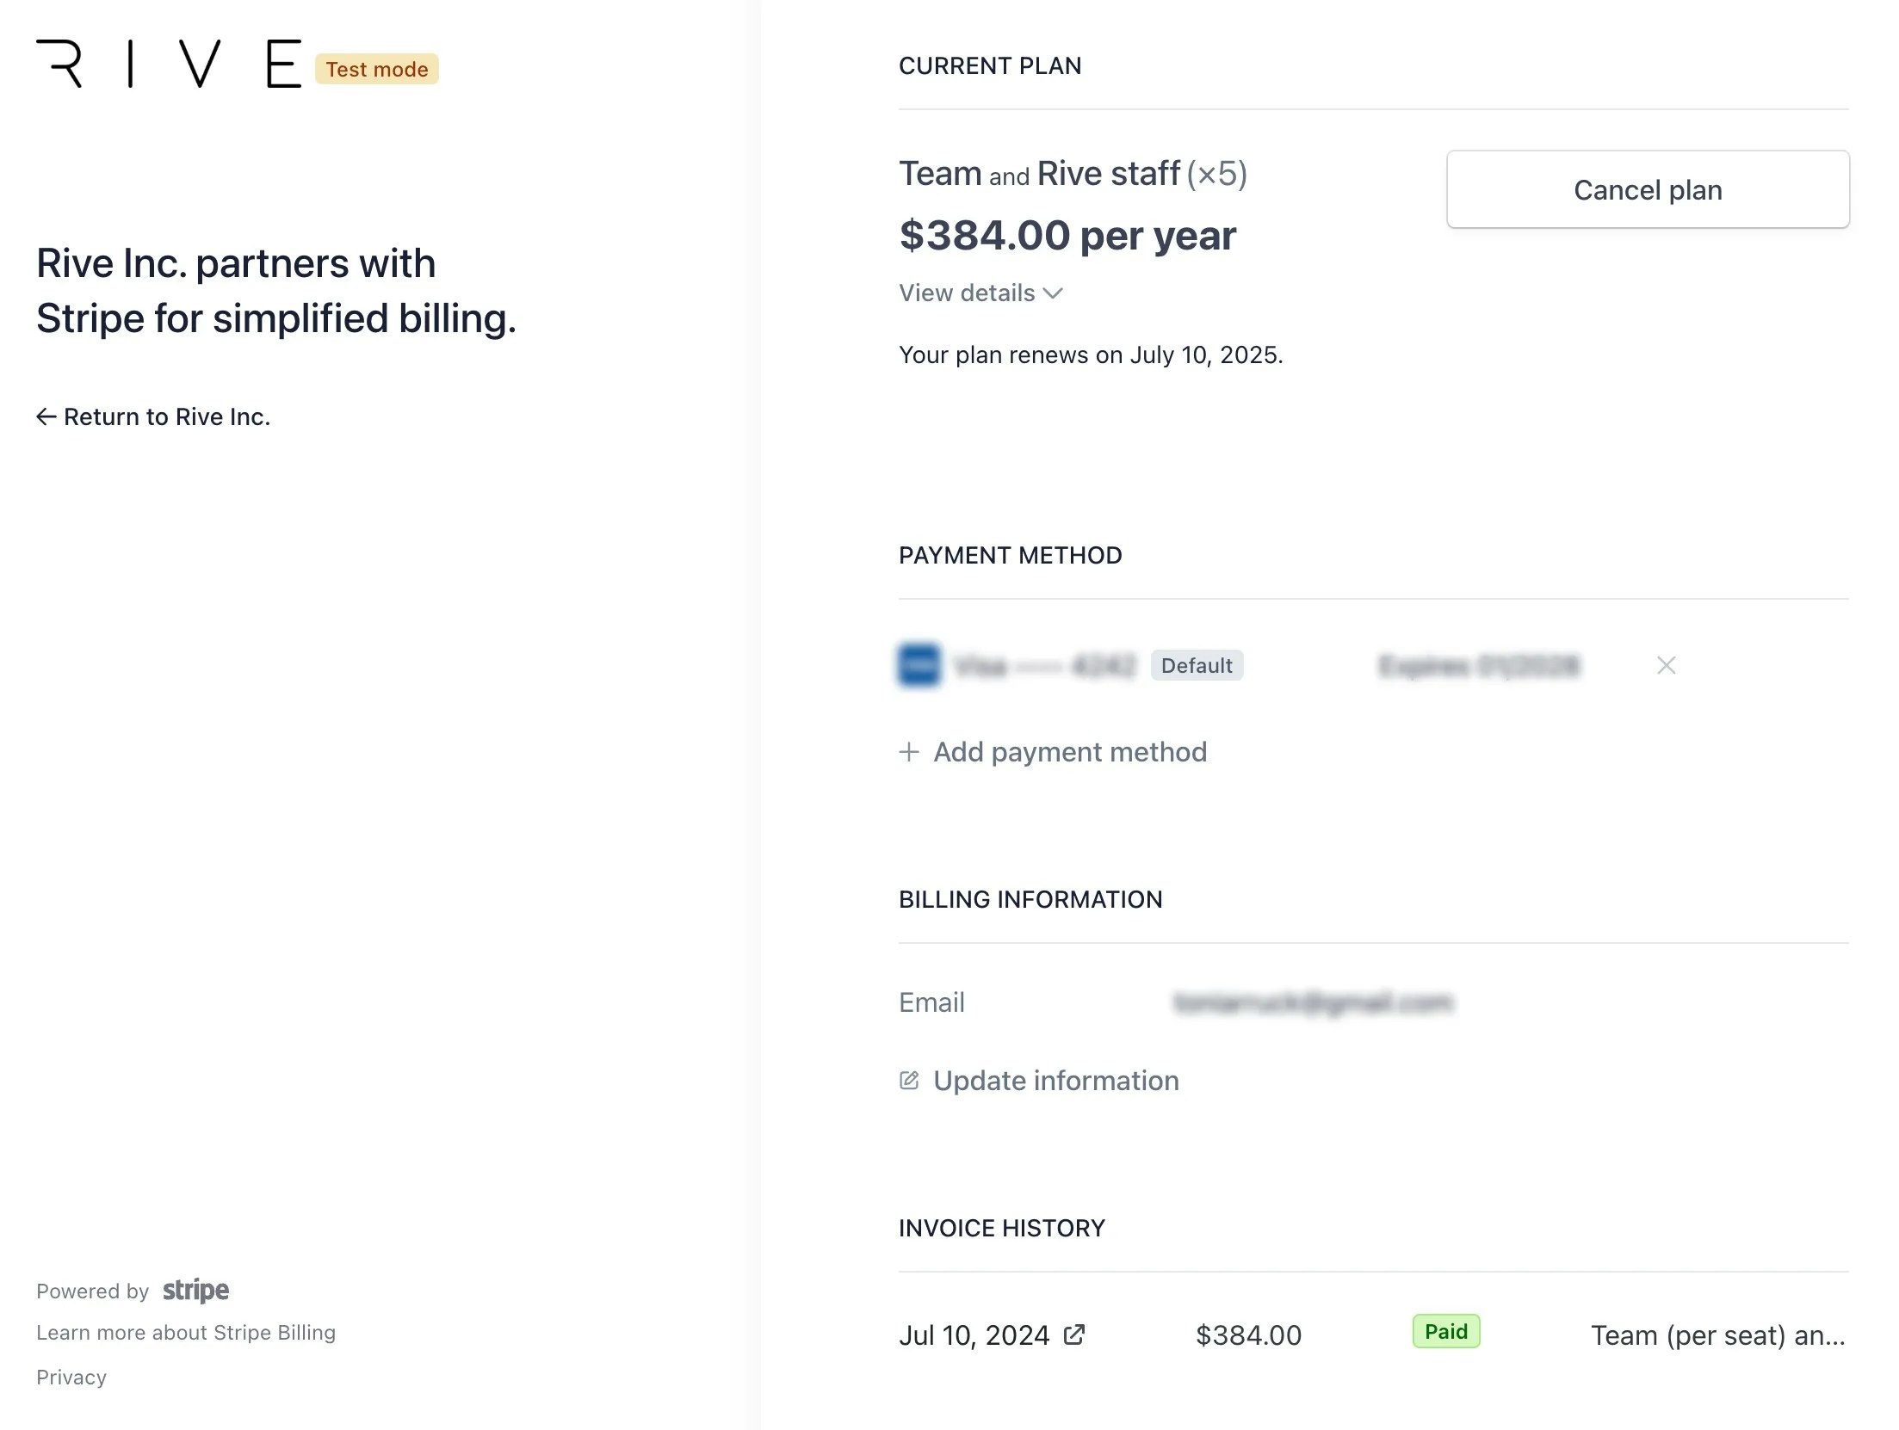This screenshot has height=1430, width=1899.
Task: Click the INVOICE HISTORY heading
Action: [x=1002, y=1229]
